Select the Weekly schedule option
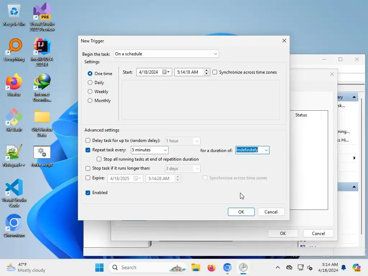The height and width of the screenshot is (276, 368). click(90, 92)
